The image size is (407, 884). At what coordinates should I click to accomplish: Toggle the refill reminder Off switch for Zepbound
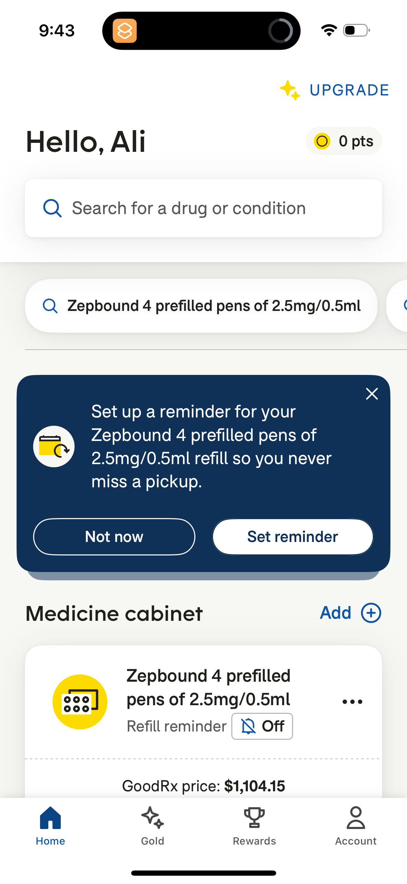262,726
